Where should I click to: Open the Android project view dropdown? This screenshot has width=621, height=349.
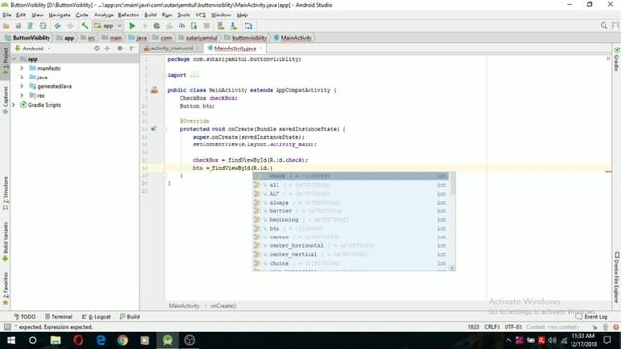[32, 48]
